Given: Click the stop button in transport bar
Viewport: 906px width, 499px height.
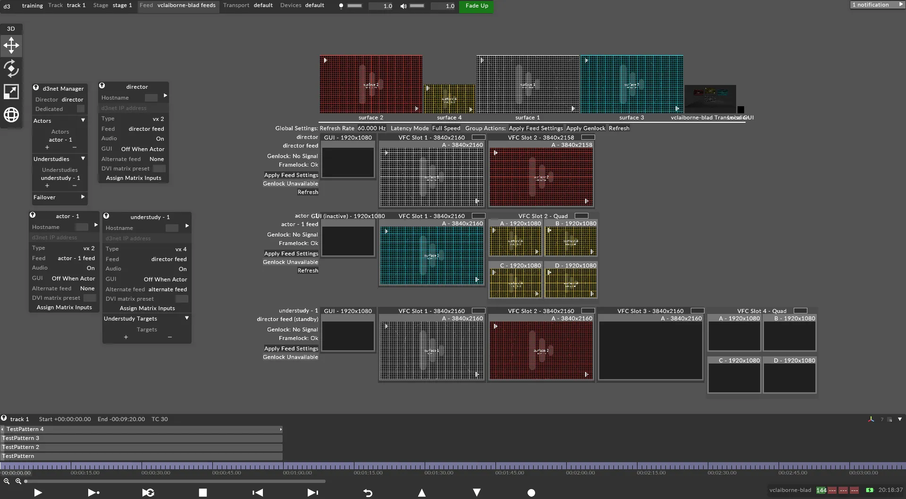Looking at the screenshot, I should (x=203, y=492).
